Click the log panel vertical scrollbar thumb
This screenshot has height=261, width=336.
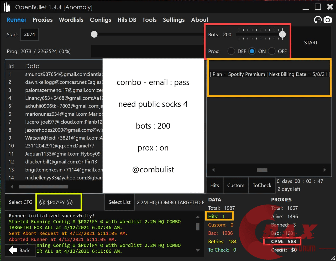pos(198,227)
